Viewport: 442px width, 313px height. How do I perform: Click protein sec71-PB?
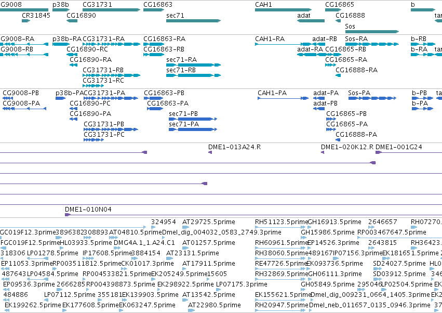tap(183, 114)
